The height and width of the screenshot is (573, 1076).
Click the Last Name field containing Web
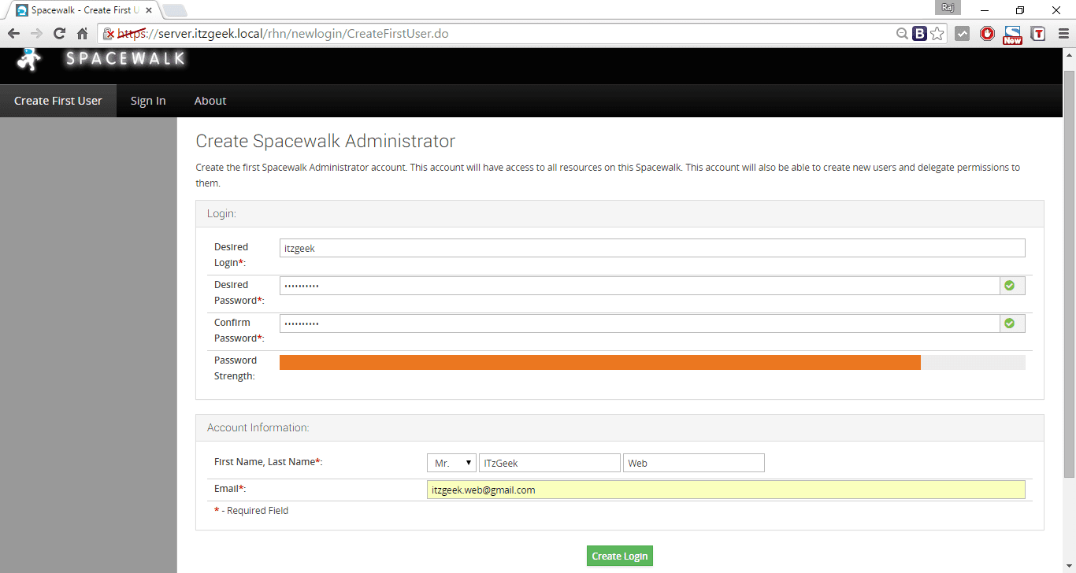pos(694,463)
